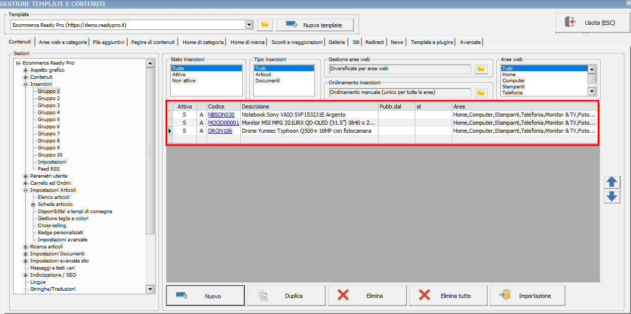631x314 pixels.
Task: Open Siti tab
Action: [356, 42]
